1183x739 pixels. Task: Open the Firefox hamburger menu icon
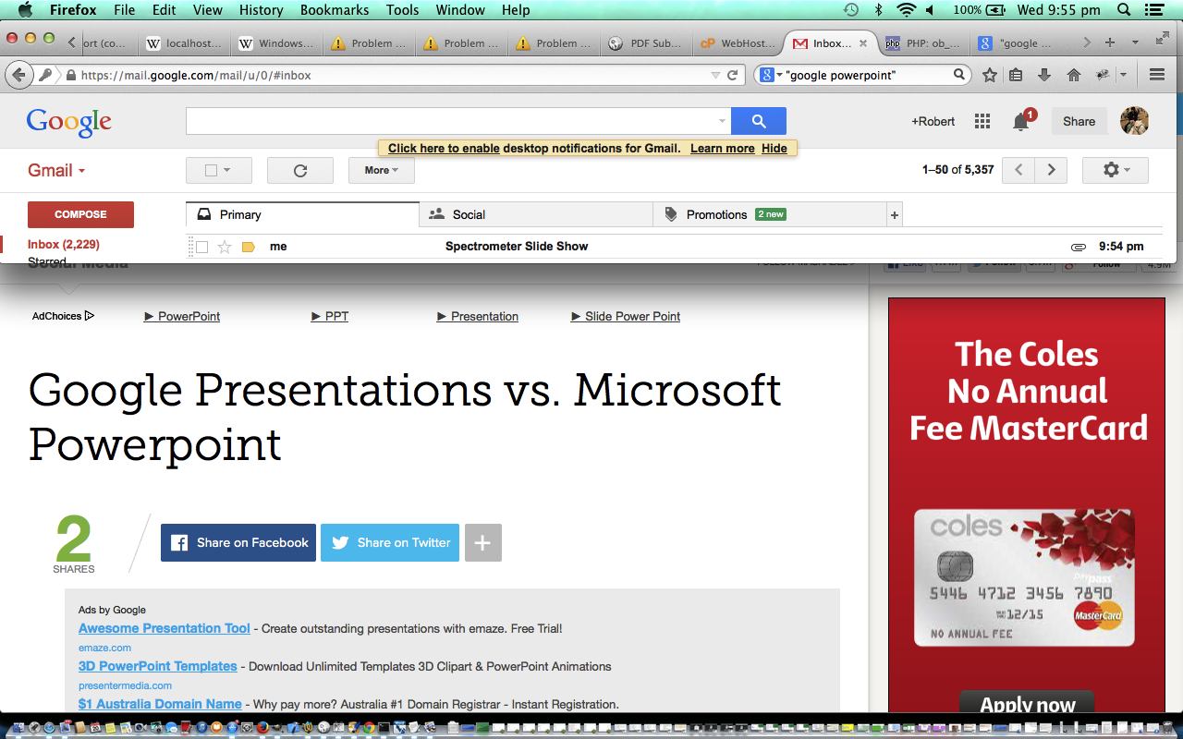point(1156,75)
